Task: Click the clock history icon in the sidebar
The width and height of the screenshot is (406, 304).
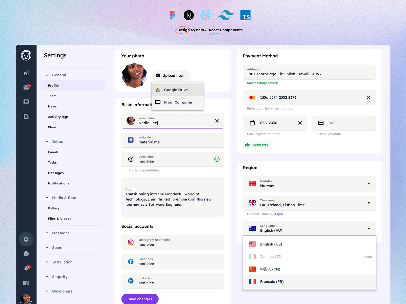Action: coord(26,254)
